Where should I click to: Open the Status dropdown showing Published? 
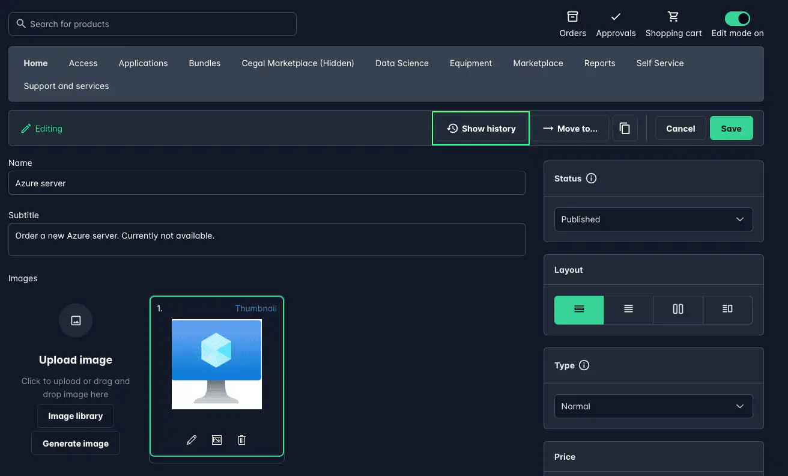653,219
